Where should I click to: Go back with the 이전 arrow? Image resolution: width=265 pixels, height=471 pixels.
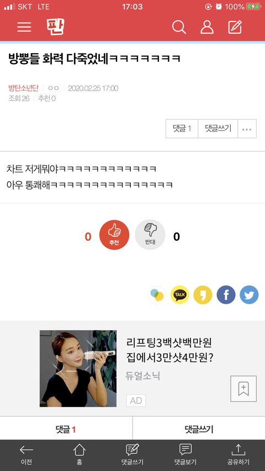[26, 455]
